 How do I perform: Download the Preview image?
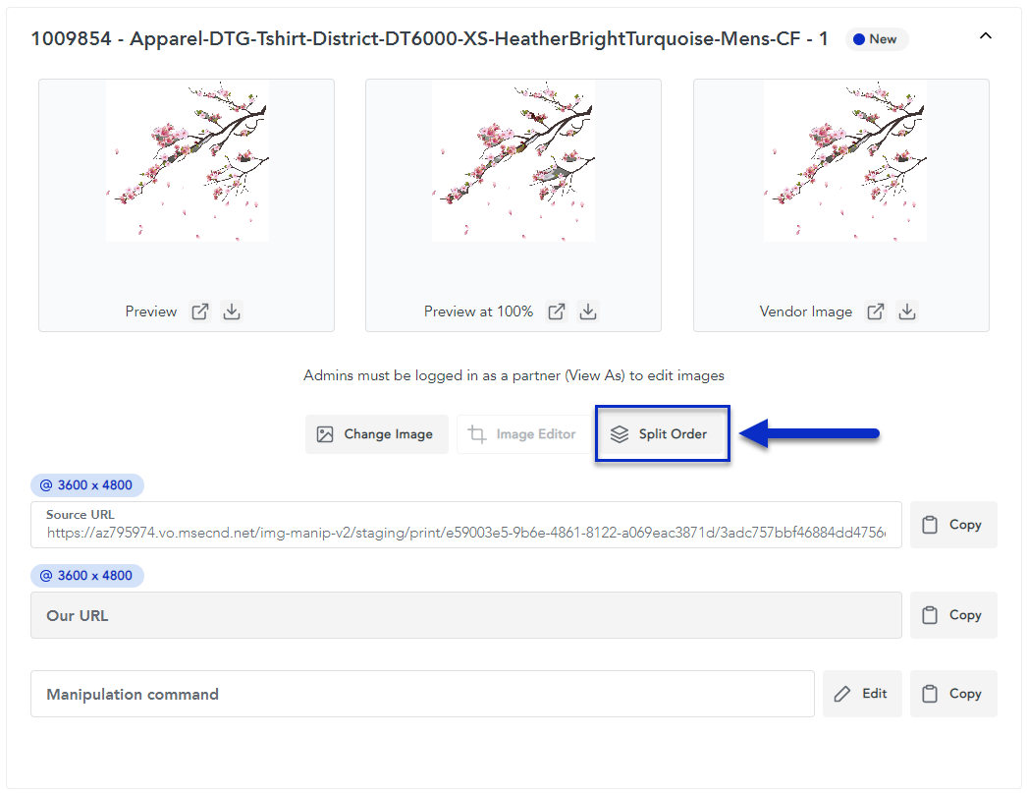(232, 312)
